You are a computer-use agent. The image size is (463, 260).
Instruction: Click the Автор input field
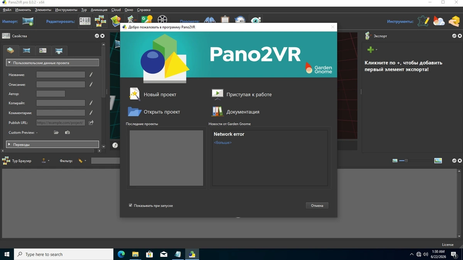(x=51, y=94)
